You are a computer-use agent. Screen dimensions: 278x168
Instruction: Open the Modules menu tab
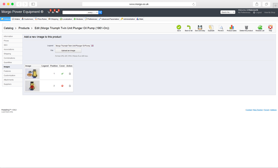pos(78,19)
